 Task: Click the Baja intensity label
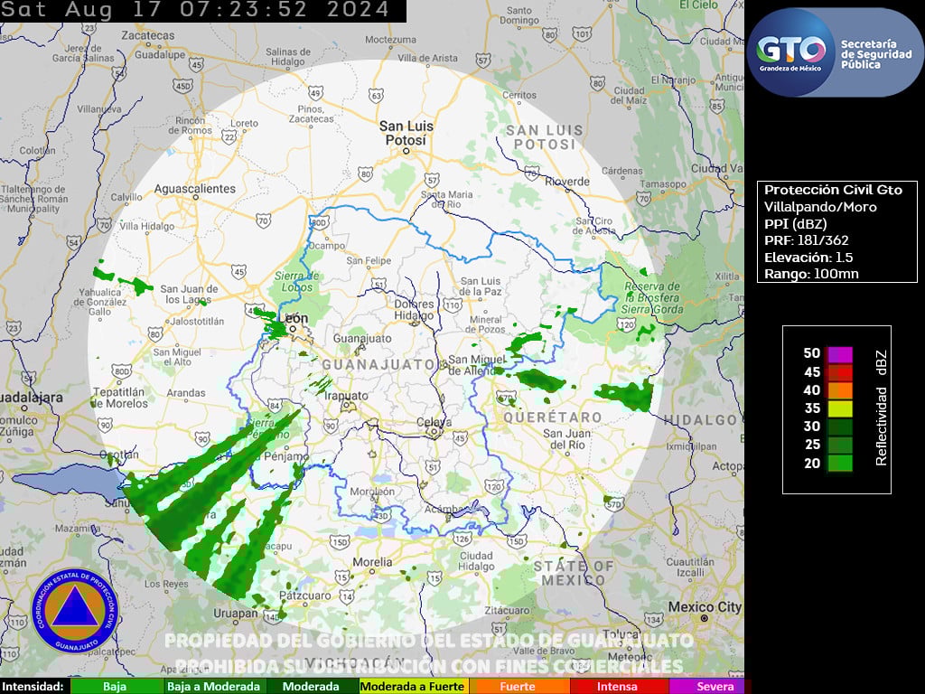[115, 687]
